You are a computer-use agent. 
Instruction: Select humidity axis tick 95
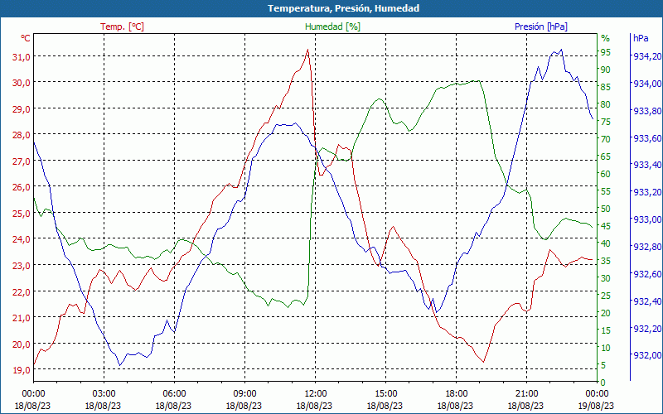pos(606,52)
